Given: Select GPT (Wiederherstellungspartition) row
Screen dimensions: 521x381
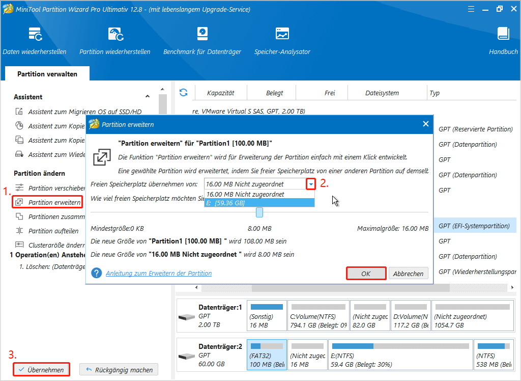Looking at the screenshot, I should tap(475, 271).
